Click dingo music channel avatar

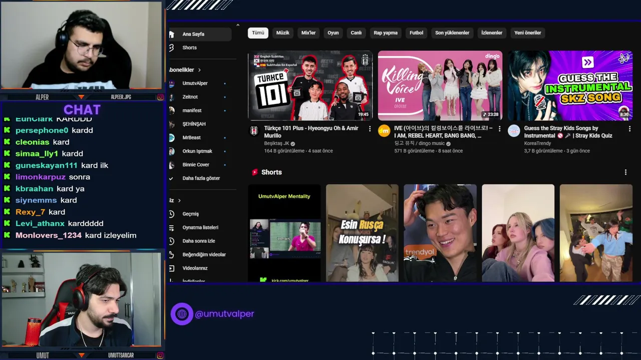click(384, 131)
